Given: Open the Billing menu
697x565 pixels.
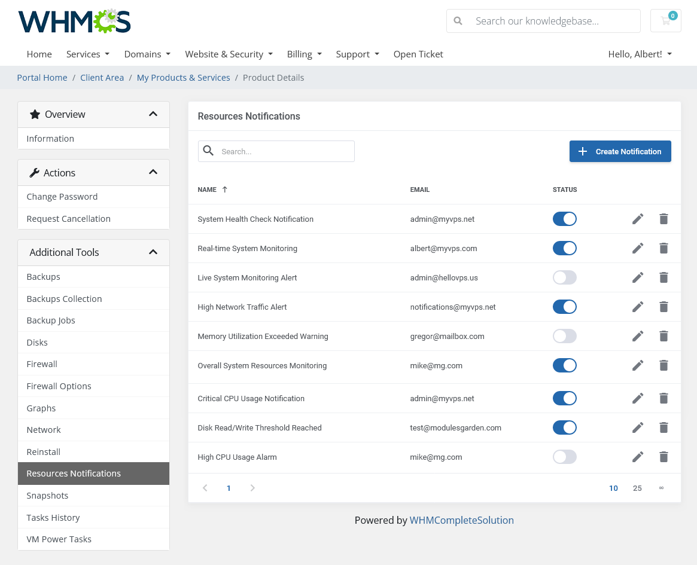Looking at the screenshot, I should point(304,54).
